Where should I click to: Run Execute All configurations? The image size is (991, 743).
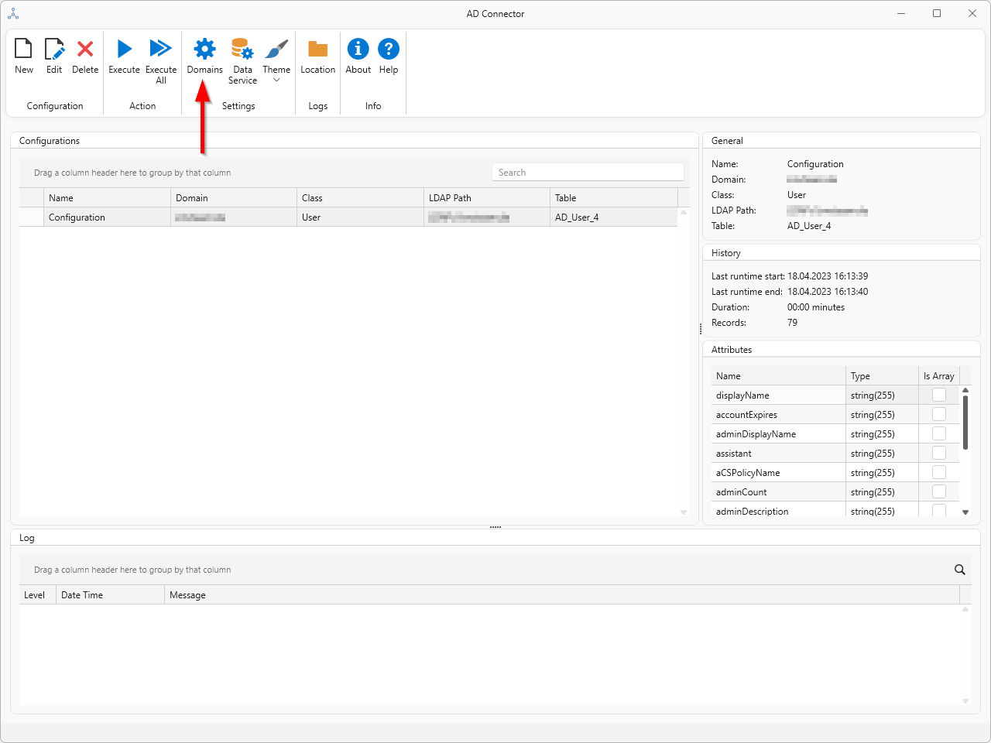161,61
